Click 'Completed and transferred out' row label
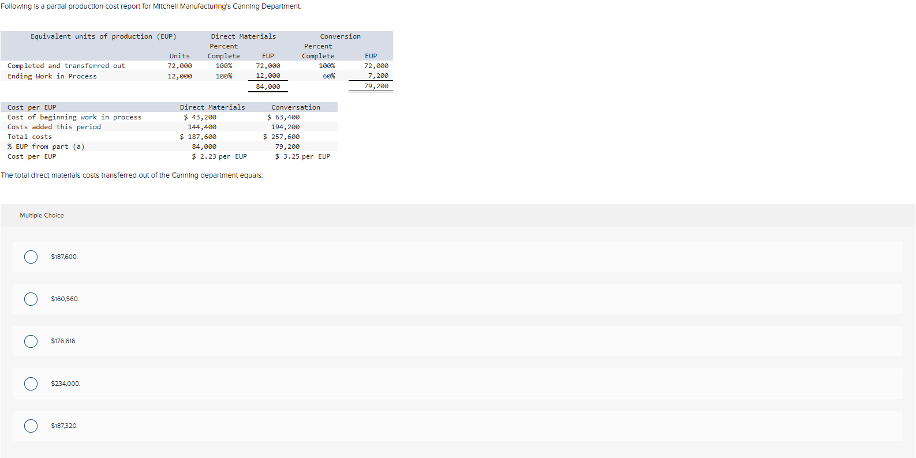916x458 pixels. click(x=66, y=66)
